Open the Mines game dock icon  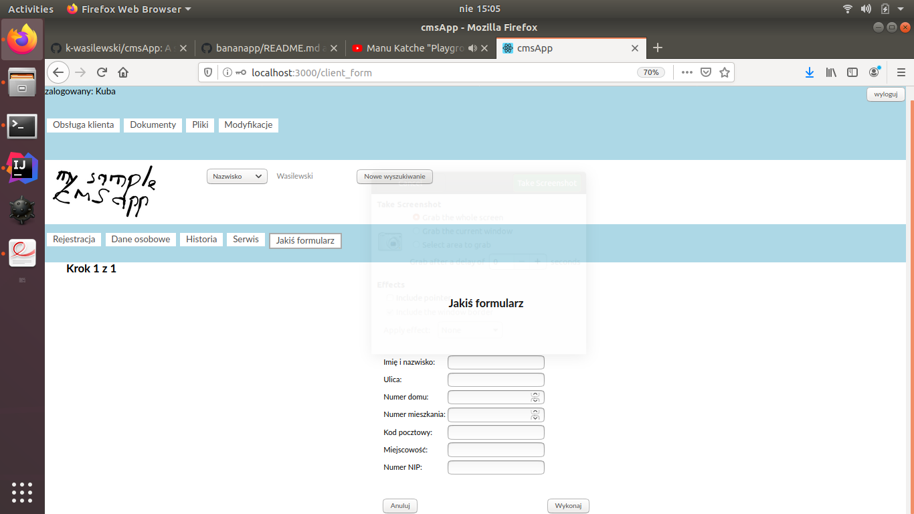(x=22, y=210)
